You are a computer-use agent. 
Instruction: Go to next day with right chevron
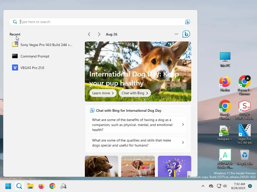tap(99, 34)
